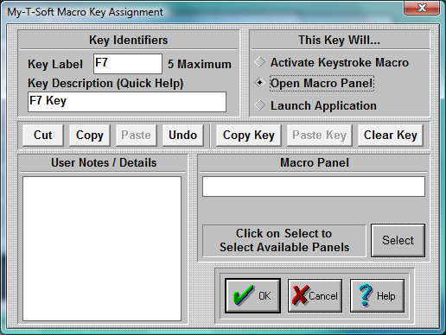Click the disabled Paste Key button

[x=320, y=136]
